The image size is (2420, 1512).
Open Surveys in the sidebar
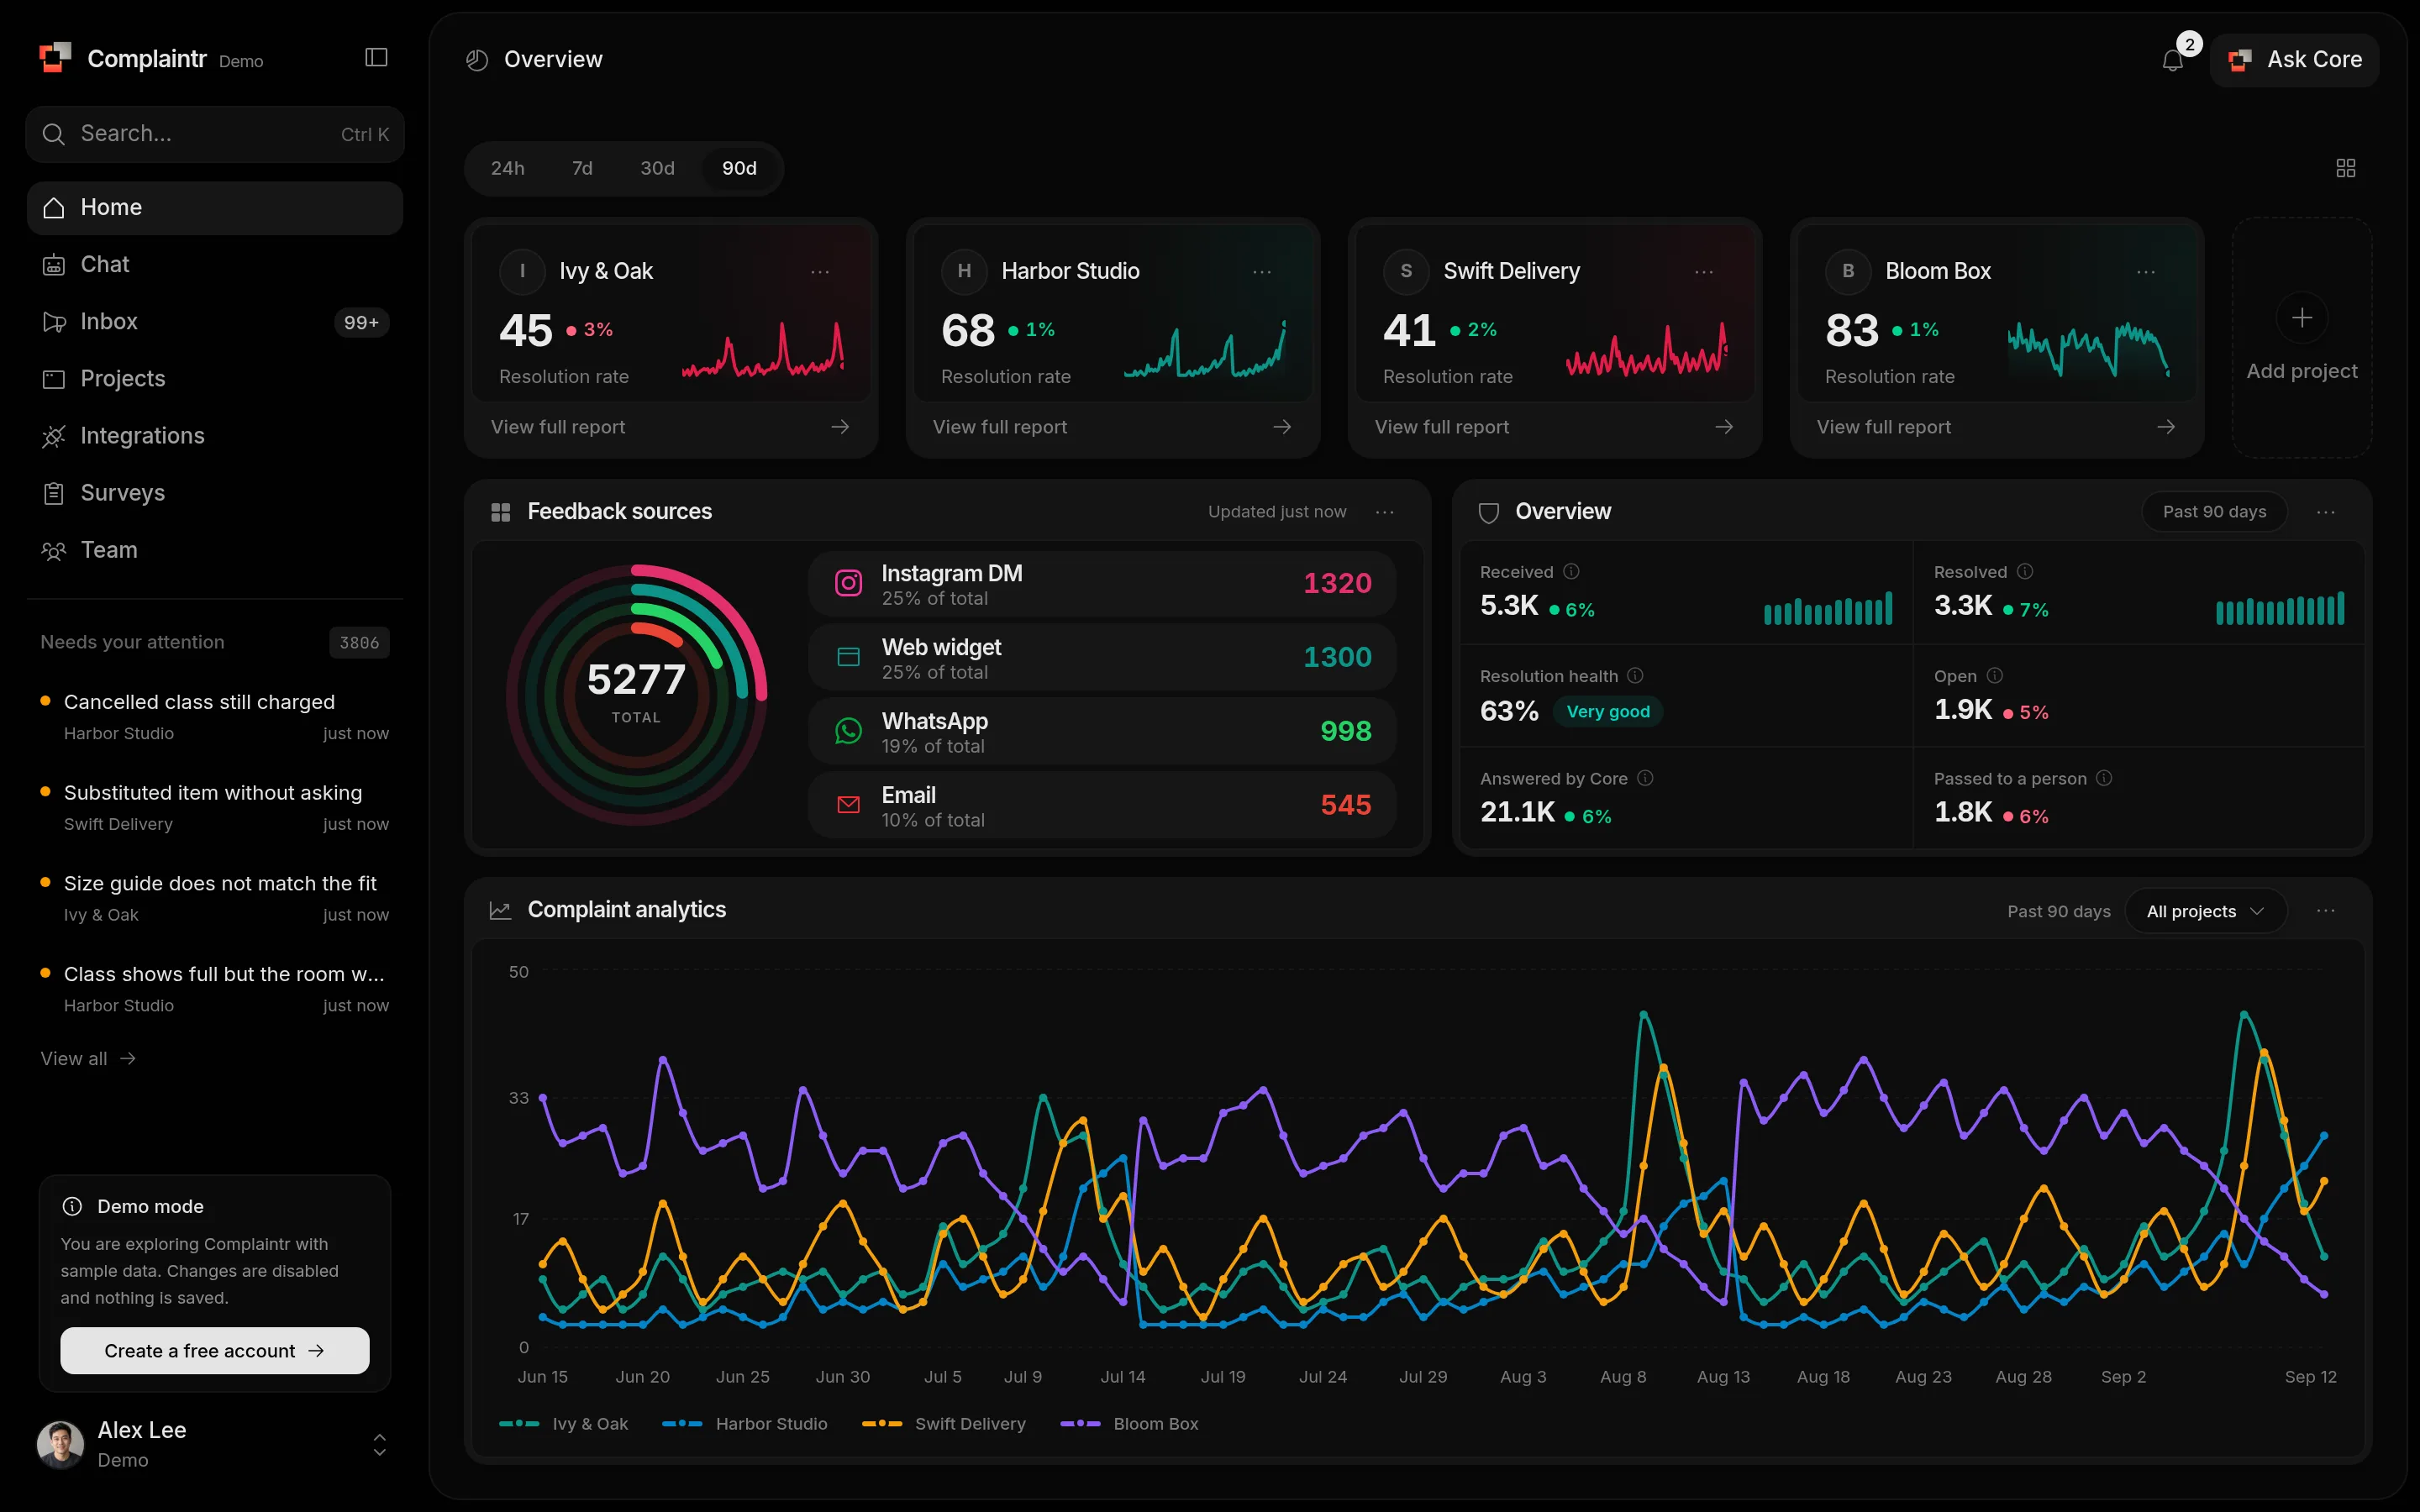coord(215,493)
